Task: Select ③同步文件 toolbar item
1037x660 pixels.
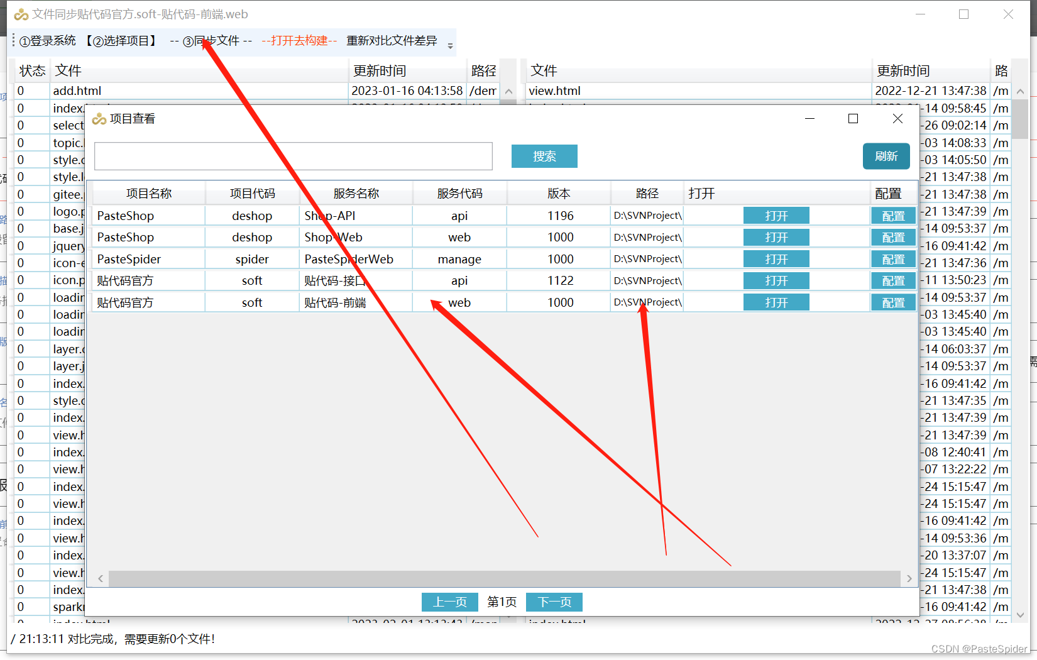Action: tap(211, 41)
